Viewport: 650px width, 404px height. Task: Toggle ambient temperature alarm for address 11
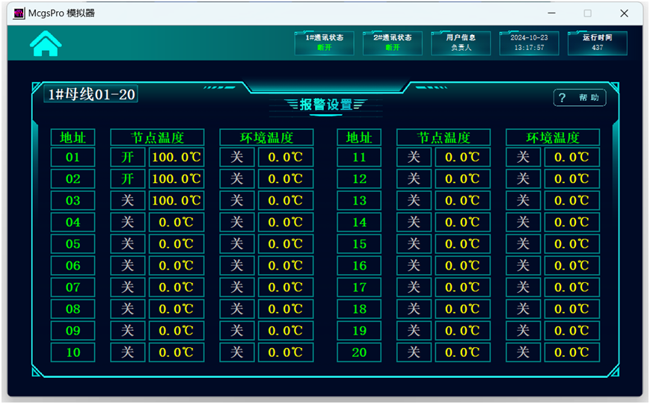coord(523,158)
